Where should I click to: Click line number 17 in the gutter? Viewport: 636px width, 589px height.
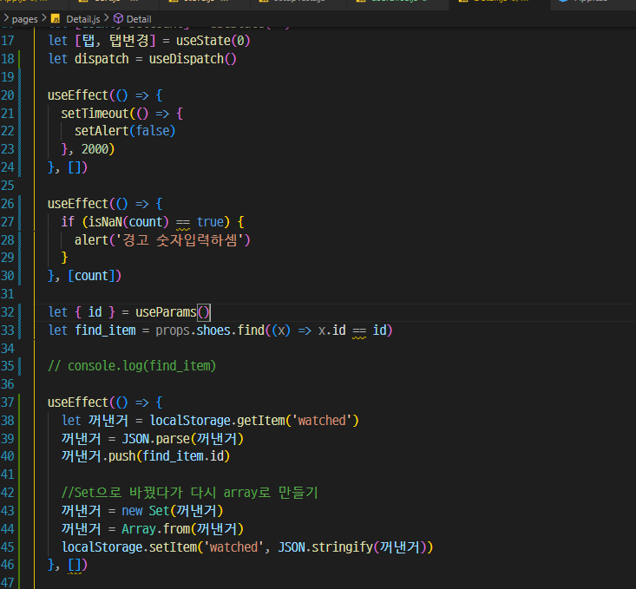coord(7,41)
